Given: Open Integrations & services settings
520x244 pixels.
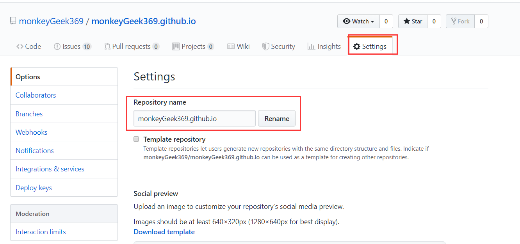Looking at the screenshot, I should (x=64, y=169).
